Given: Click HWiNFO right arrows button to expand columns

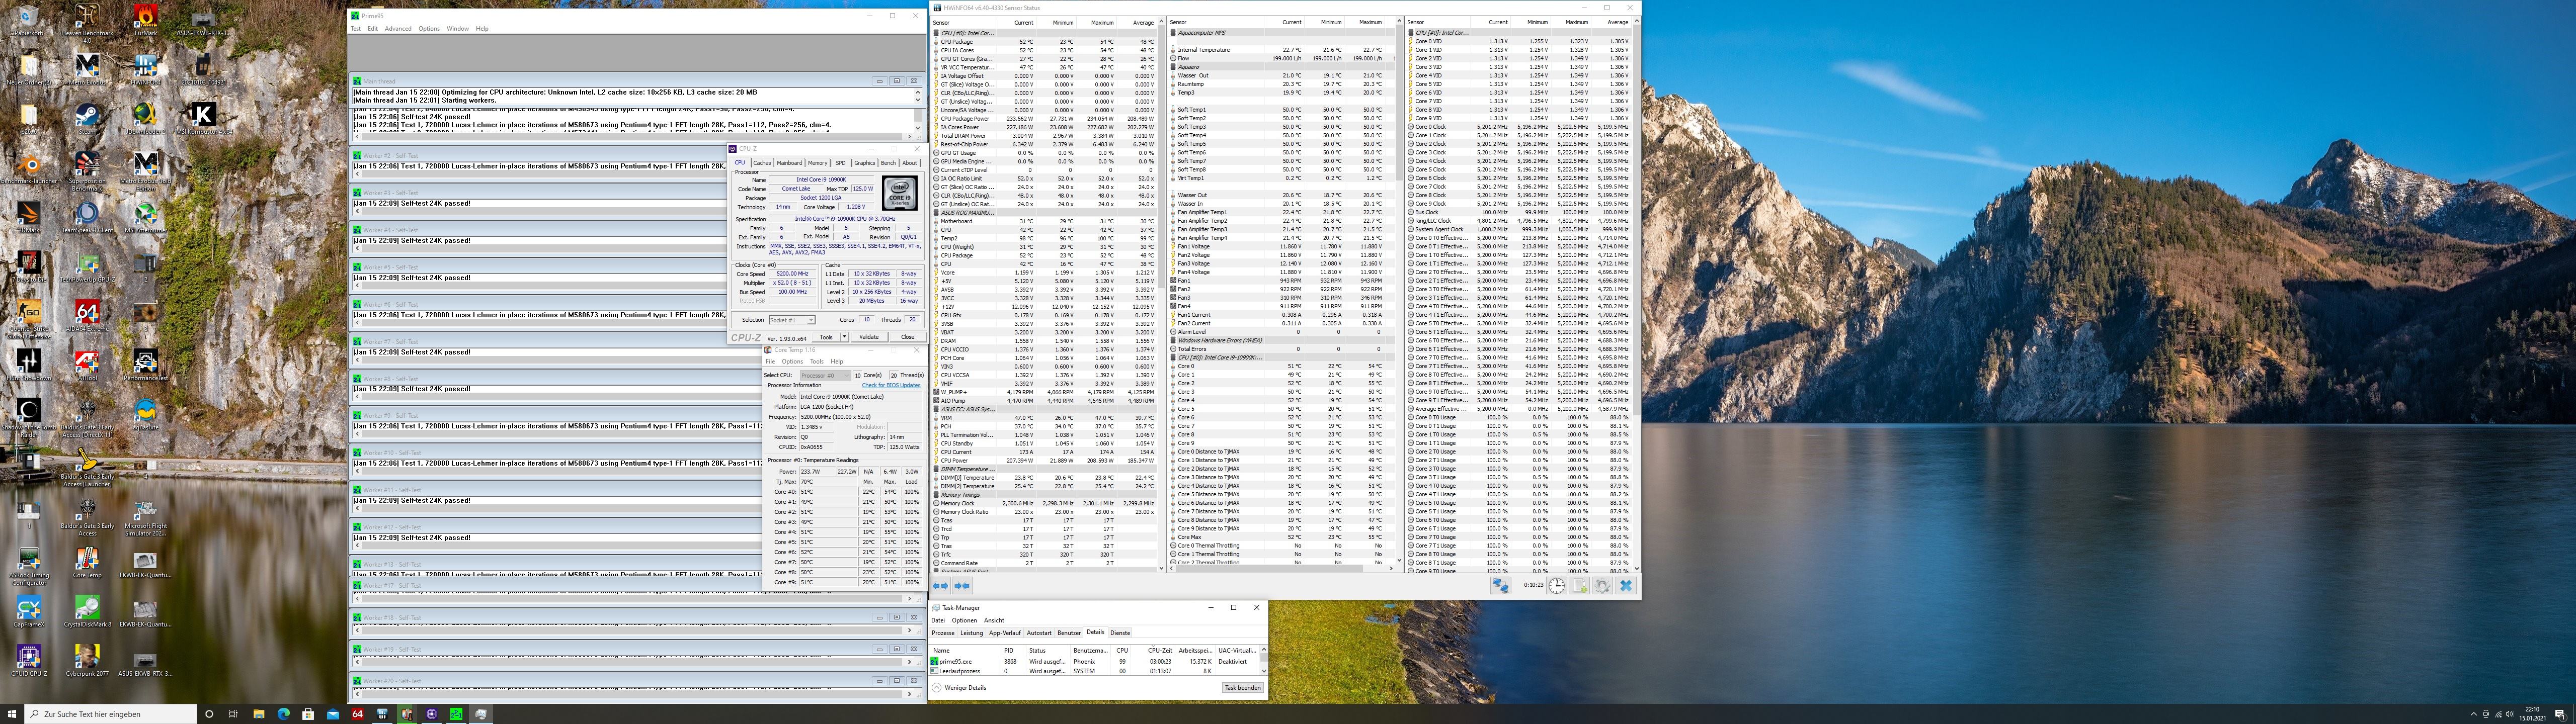Looking at the screenshot, I should (962, 586).
